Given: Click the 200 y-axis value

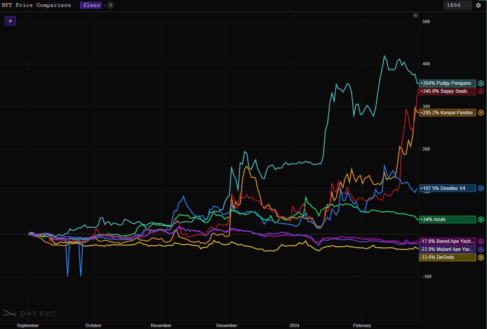Looking at the screenshot, I should click(426, 149).
